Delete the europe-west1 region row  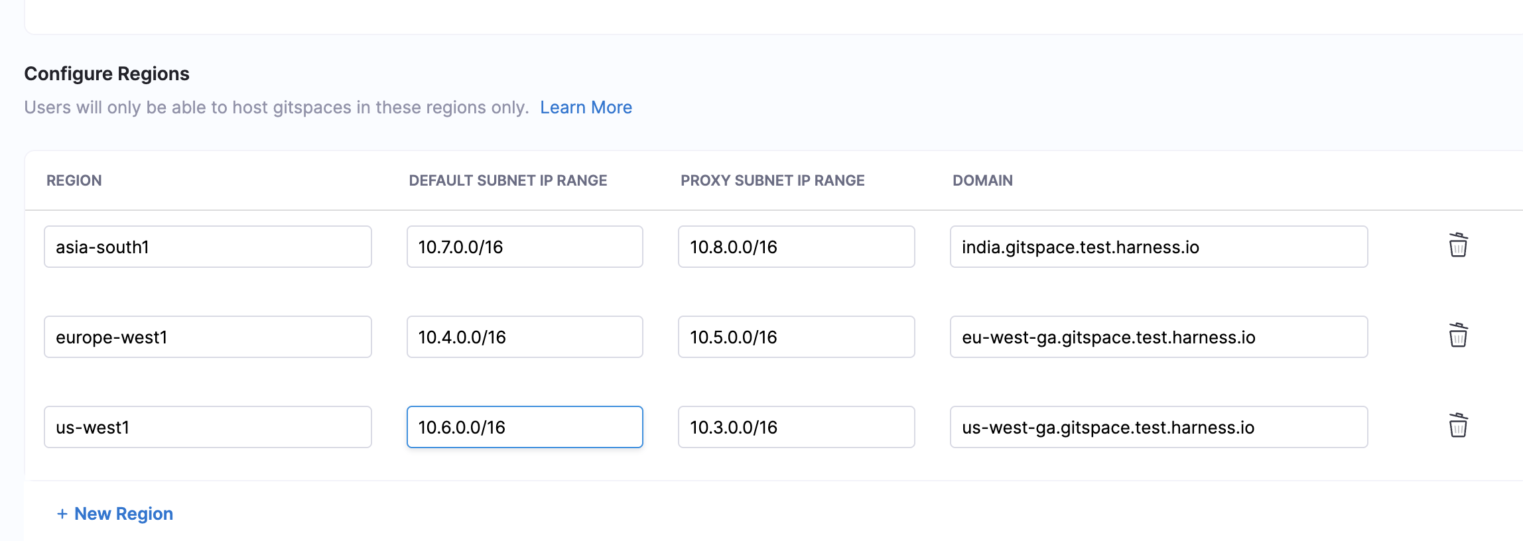click(x=1458, y=335)
